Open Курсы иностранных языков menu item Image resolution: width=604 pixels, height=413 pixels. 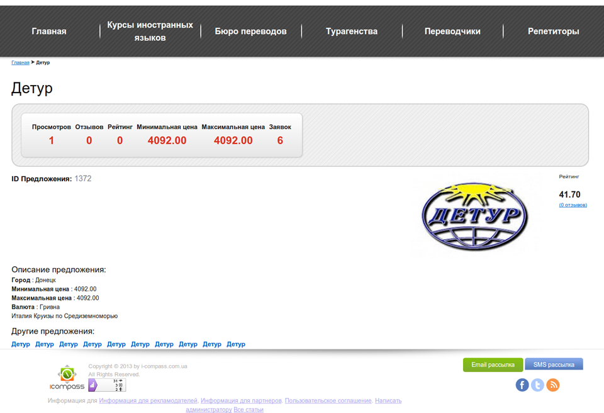click(150, 31)
